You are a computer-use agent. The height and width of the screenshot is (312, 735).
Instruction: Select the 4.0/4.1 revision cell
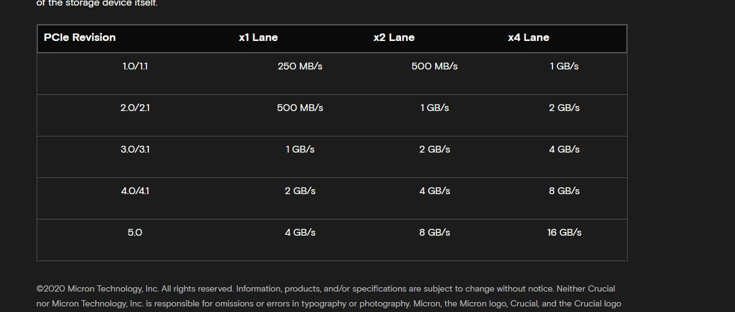(135, 191)
